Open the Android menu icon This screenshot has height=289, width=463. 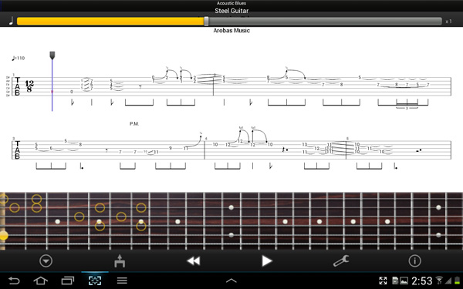click(x=122, y=281)
